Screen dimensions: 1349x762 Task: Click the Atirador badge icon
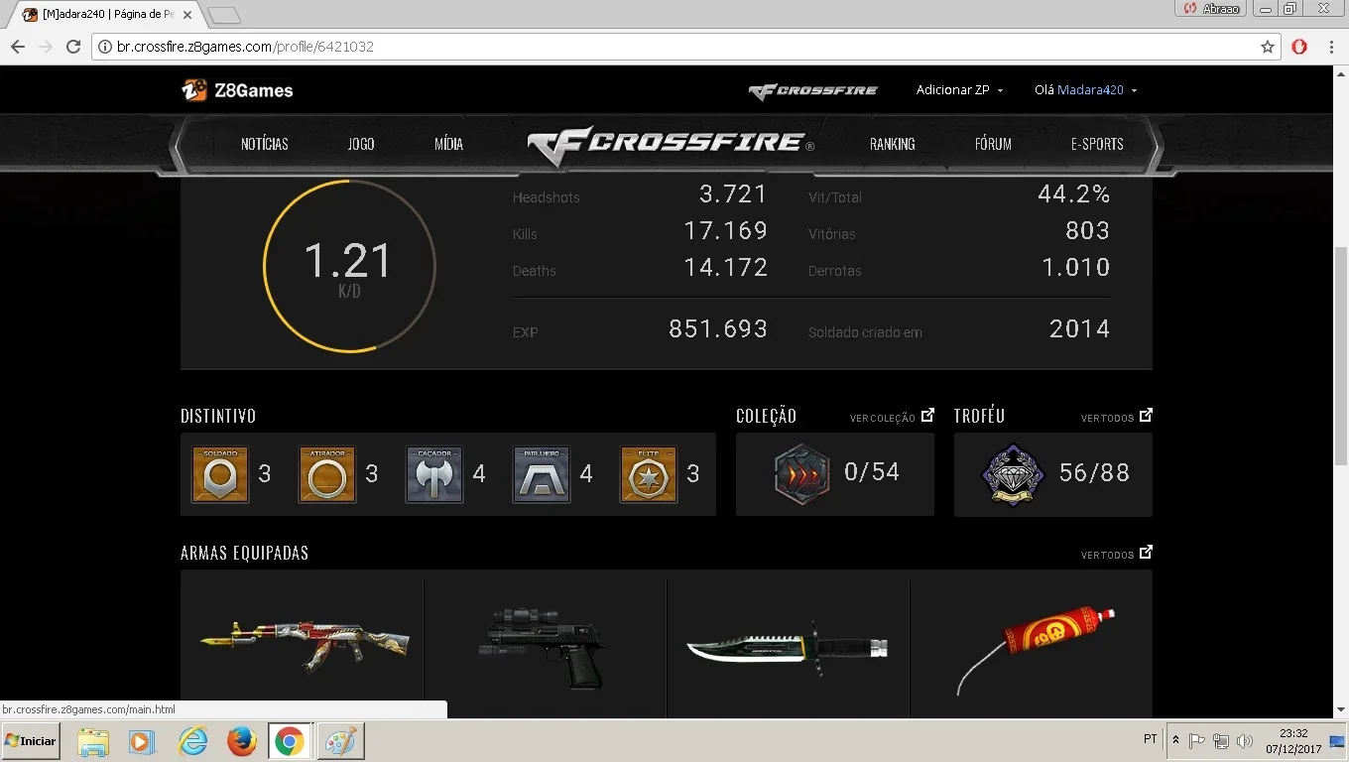327,474
